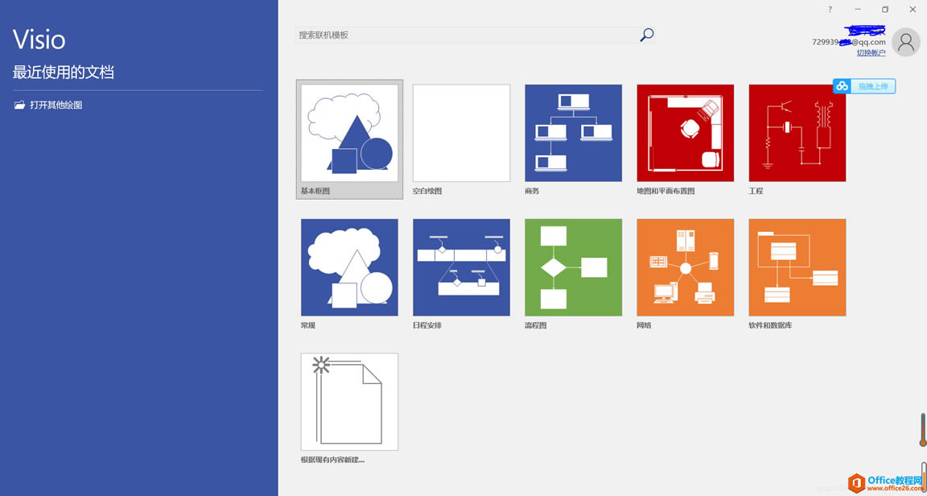The width and height of the screenshot is (927, 496).
Task: Open the 地图和平面布置图 template
Action: coord(684,133)
